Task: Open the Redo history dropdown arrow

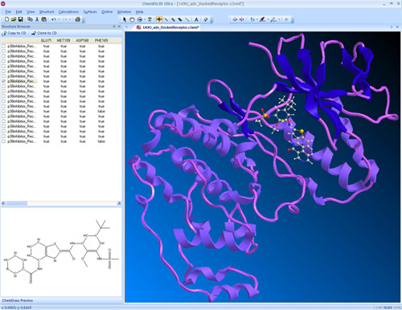Action: (70, 19)
